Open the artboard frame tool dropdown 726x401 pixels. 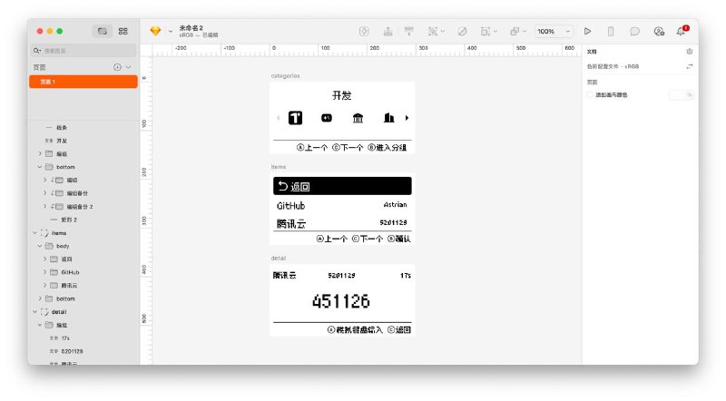495,31
